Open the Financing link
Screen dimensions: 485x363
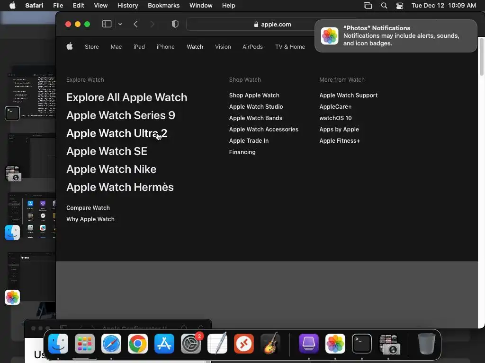click(242, 152)
